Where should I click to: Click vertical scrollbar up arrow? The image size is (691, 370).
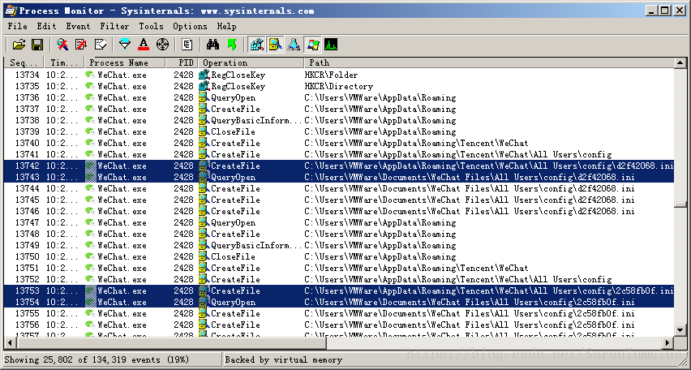point(680,63)
